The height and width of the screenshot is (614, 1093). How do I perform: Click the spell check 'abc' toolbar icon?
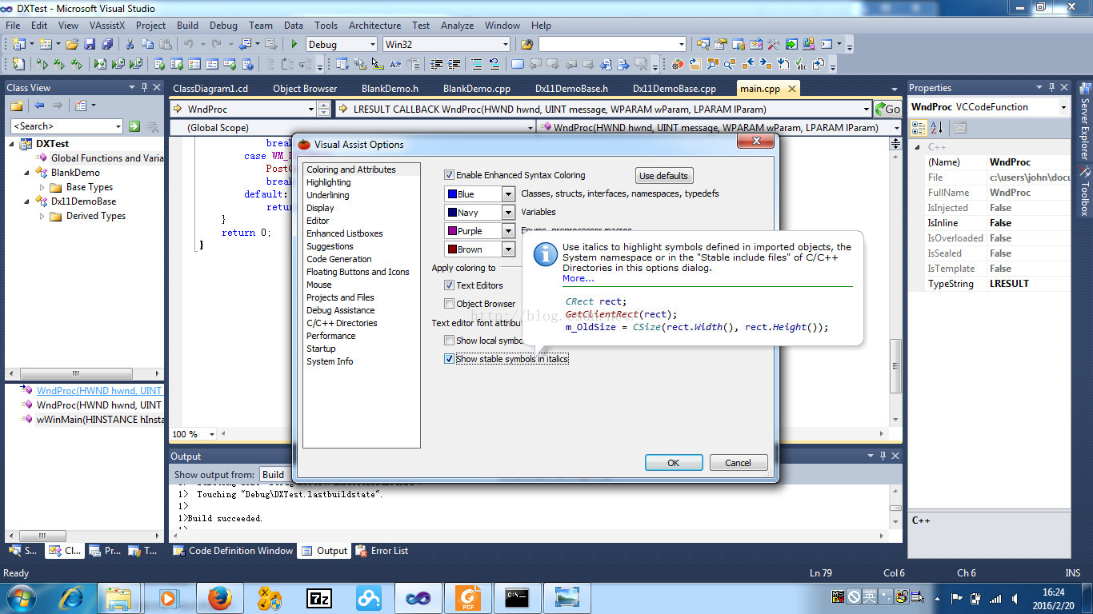[801, 64]
